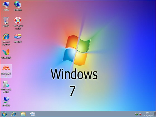Click the Windows 7 logo wallpaper

pyautogui.click(x=77, y=50)
